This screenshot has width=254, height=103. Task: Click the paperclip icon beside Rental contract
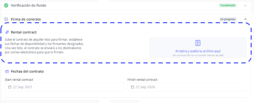[x=7, y=32]
